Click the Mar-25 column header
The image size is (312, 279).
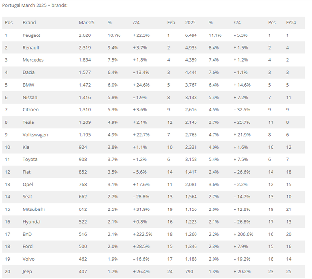point(86,23)
